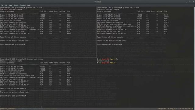Click 'Self-heal Daemon on localhost' in dhcp42-47 pane

(x=110, y=22)
